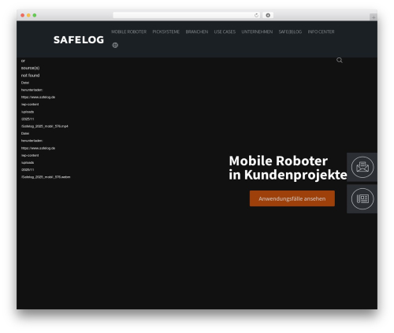
Task: Open the search magnifier icon
Action: (340, 61)
